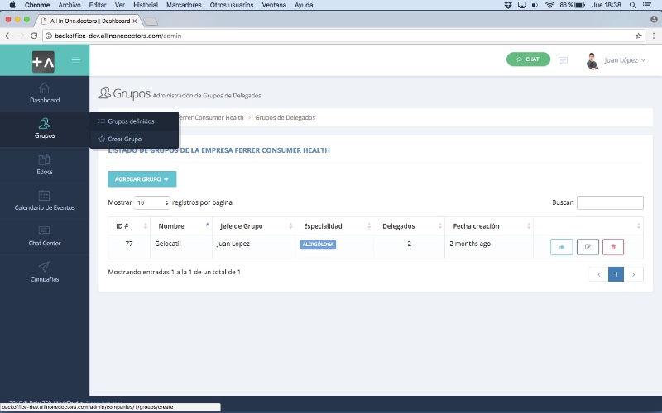The height and width of the screenshot is (413, 662).
Task: Open the AirPlay display menu bar icon
Action: tap(522, 5)
